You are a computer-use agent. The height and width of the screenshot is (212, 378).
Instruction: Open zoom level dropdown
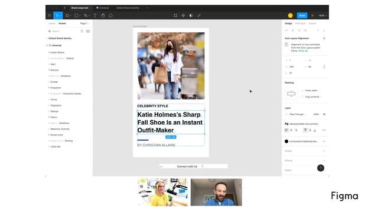(322, 16)
